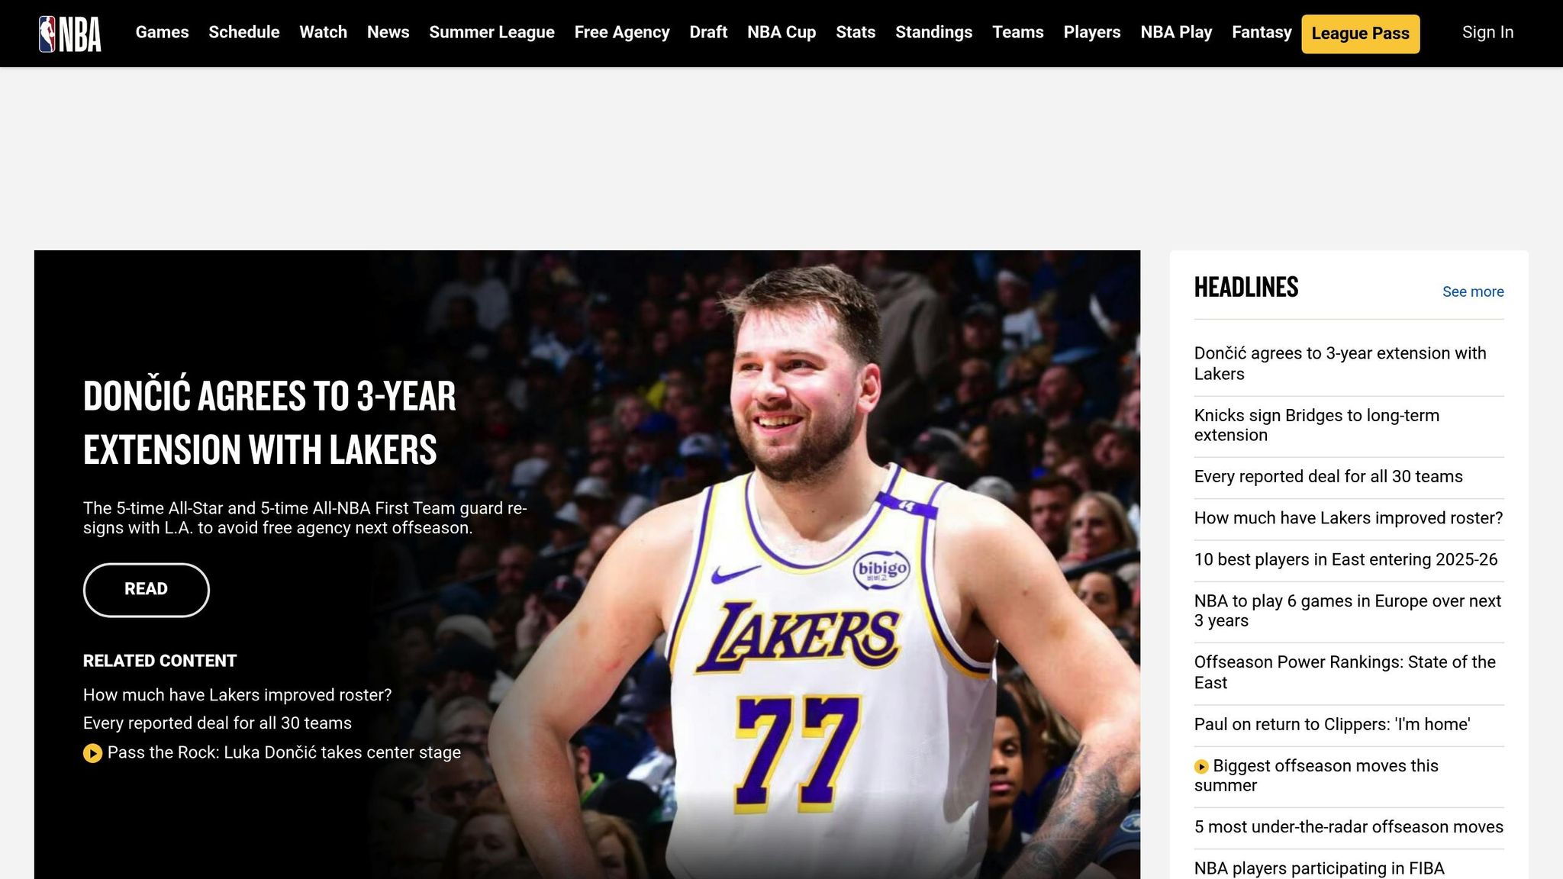Open Headlines item How much have Lakers improved roster
The image size is (1563, 879).
point(1349,518)
